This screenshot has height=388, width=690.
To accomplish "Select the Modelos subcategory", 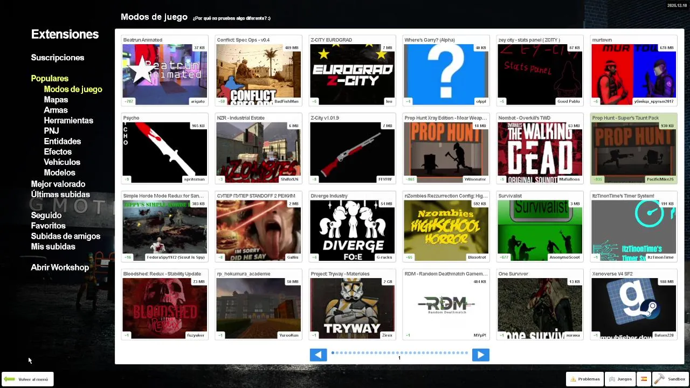I will (x=59, y=172).
